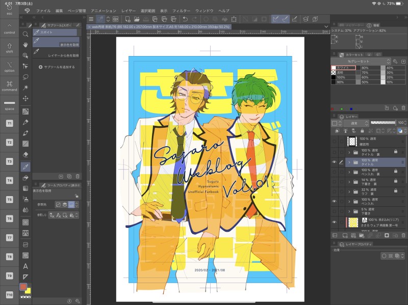This screenshot has width=408, height=305.
Task: Show the タイトル 裏 folder layer
Action: point(334,152)
